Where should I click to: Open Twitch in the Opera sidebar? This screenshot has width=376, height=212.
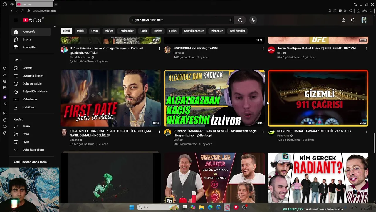[5, 97]
